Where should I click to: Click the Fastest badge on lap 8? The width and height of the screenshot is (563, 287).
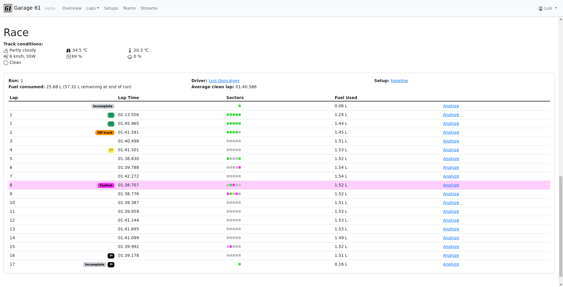point(106,185)
